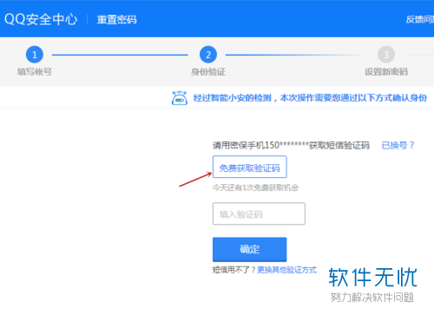Open the 更换其他验证方式 link
This screenshot has height=315, width=434.
pyautogui.click(x=287, y=270)
